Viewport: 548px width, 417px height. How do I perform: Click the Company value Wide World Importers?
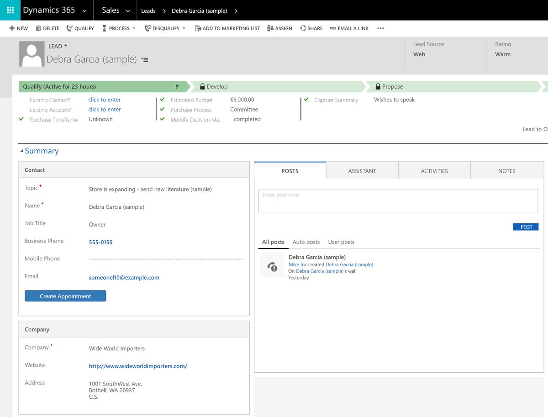tap(117, 348)
